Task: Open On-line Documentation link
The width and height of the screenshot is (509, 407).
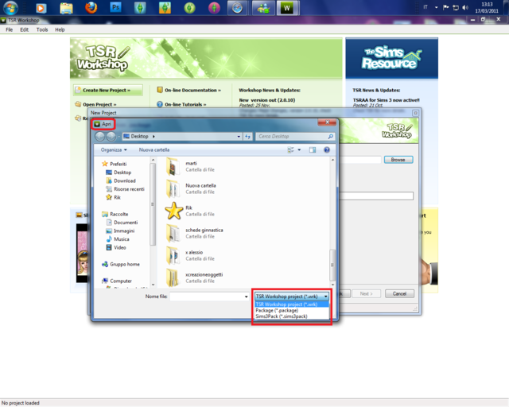Action: tap(189, 91)
